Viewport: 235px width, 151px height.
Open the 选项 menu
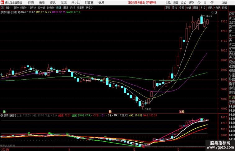pos(191,2)
